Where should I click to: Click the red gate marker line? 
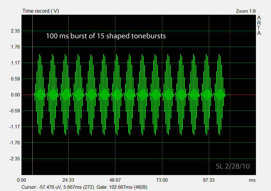tap(230, 95)
